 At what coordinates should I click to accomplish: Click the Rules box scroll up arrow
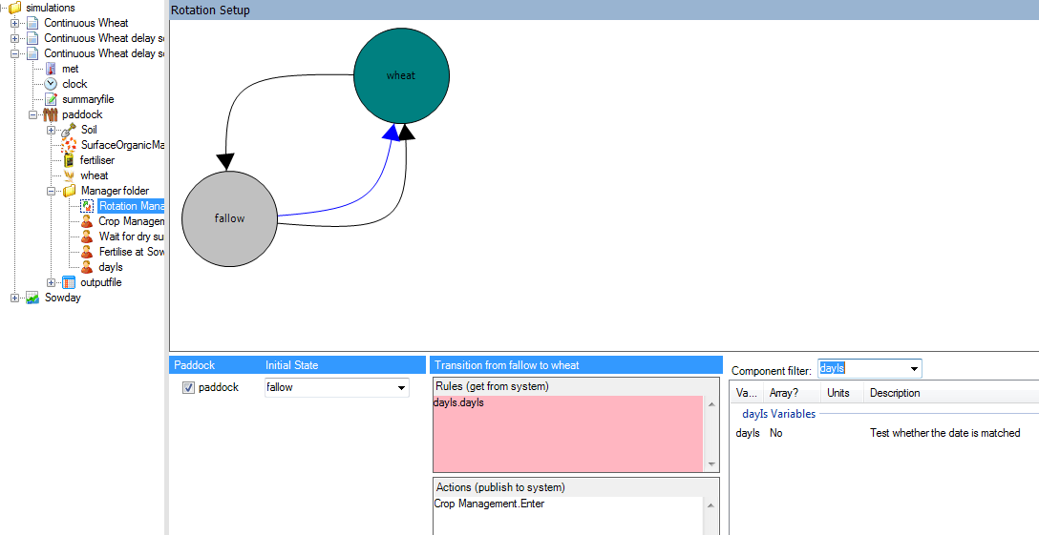point(711,404)
